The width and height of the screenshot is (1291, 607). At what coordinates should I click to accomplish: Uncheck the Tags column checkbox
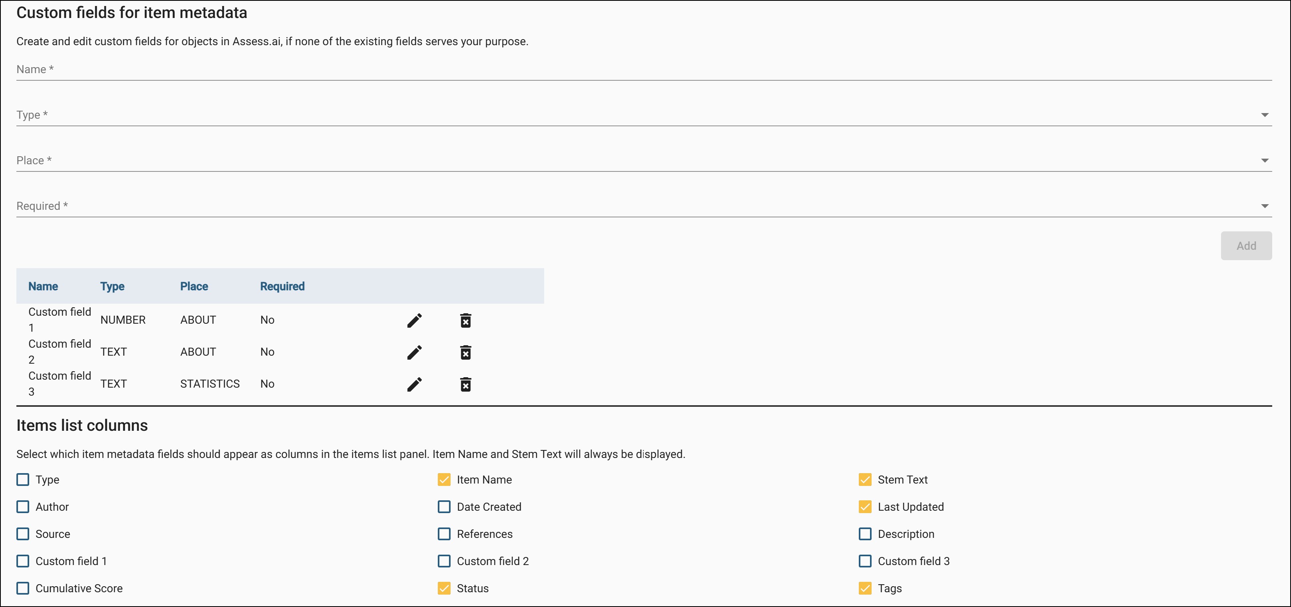click(x=865, y=588)
